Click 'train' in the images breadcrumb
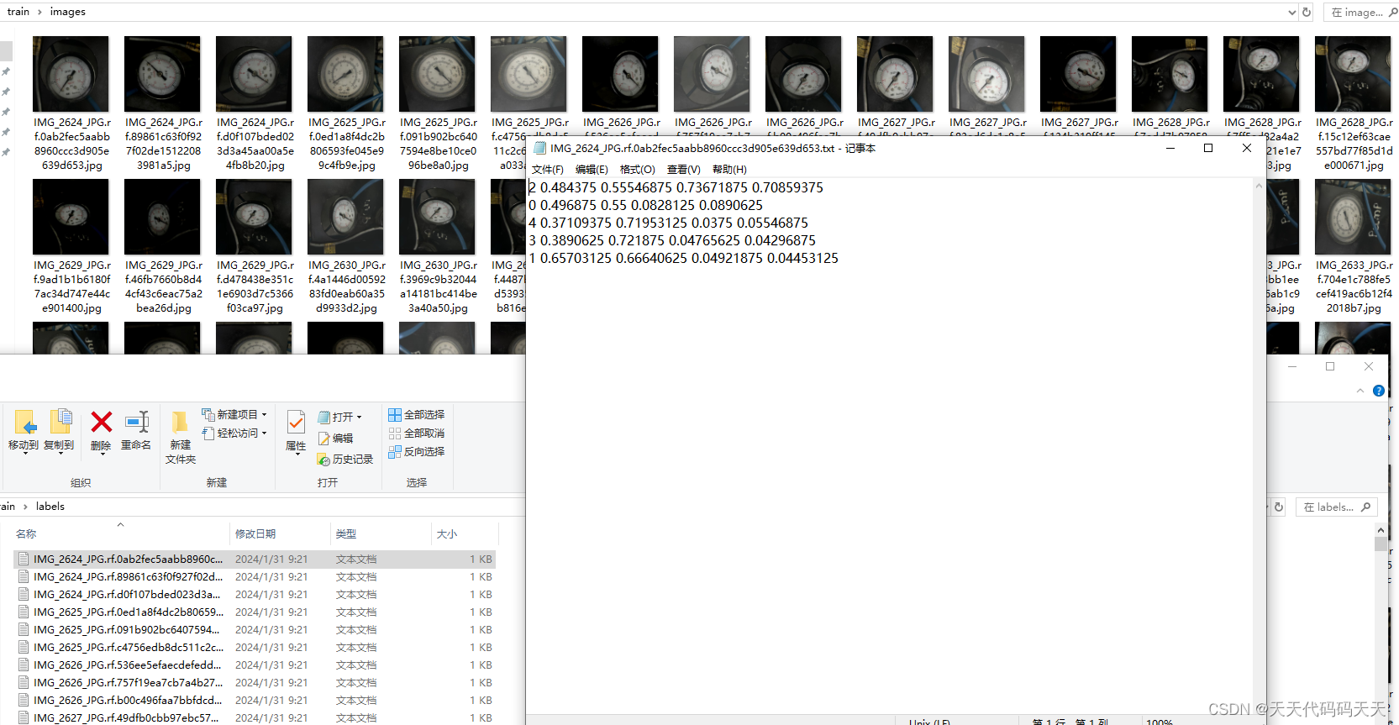This screenshot has height=725, width=1399. pyautogui.click(x=18, y=12)
